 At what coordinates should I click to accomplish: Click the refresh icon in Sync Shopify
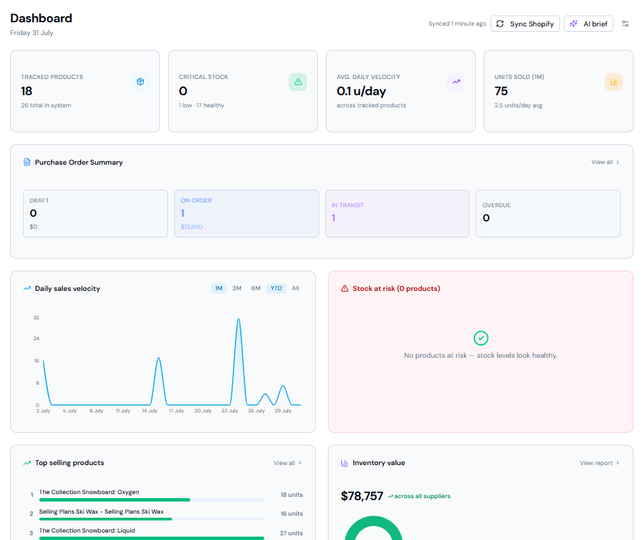click(x=500, y=24)
